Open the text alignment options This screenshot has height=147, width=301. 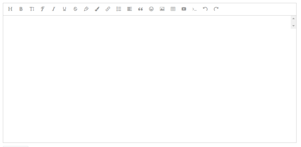129,9
